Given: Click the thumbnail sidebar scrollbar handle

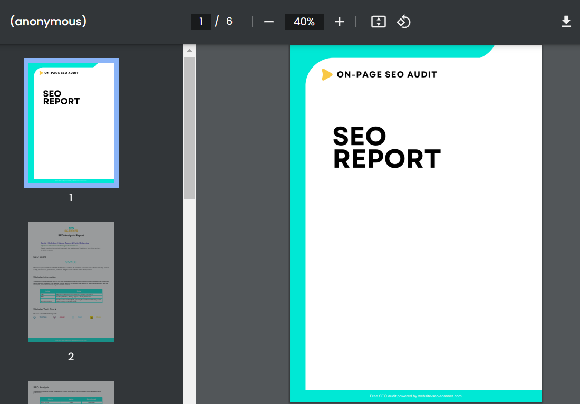Looking at the screenshot, I should click(189, 128).
